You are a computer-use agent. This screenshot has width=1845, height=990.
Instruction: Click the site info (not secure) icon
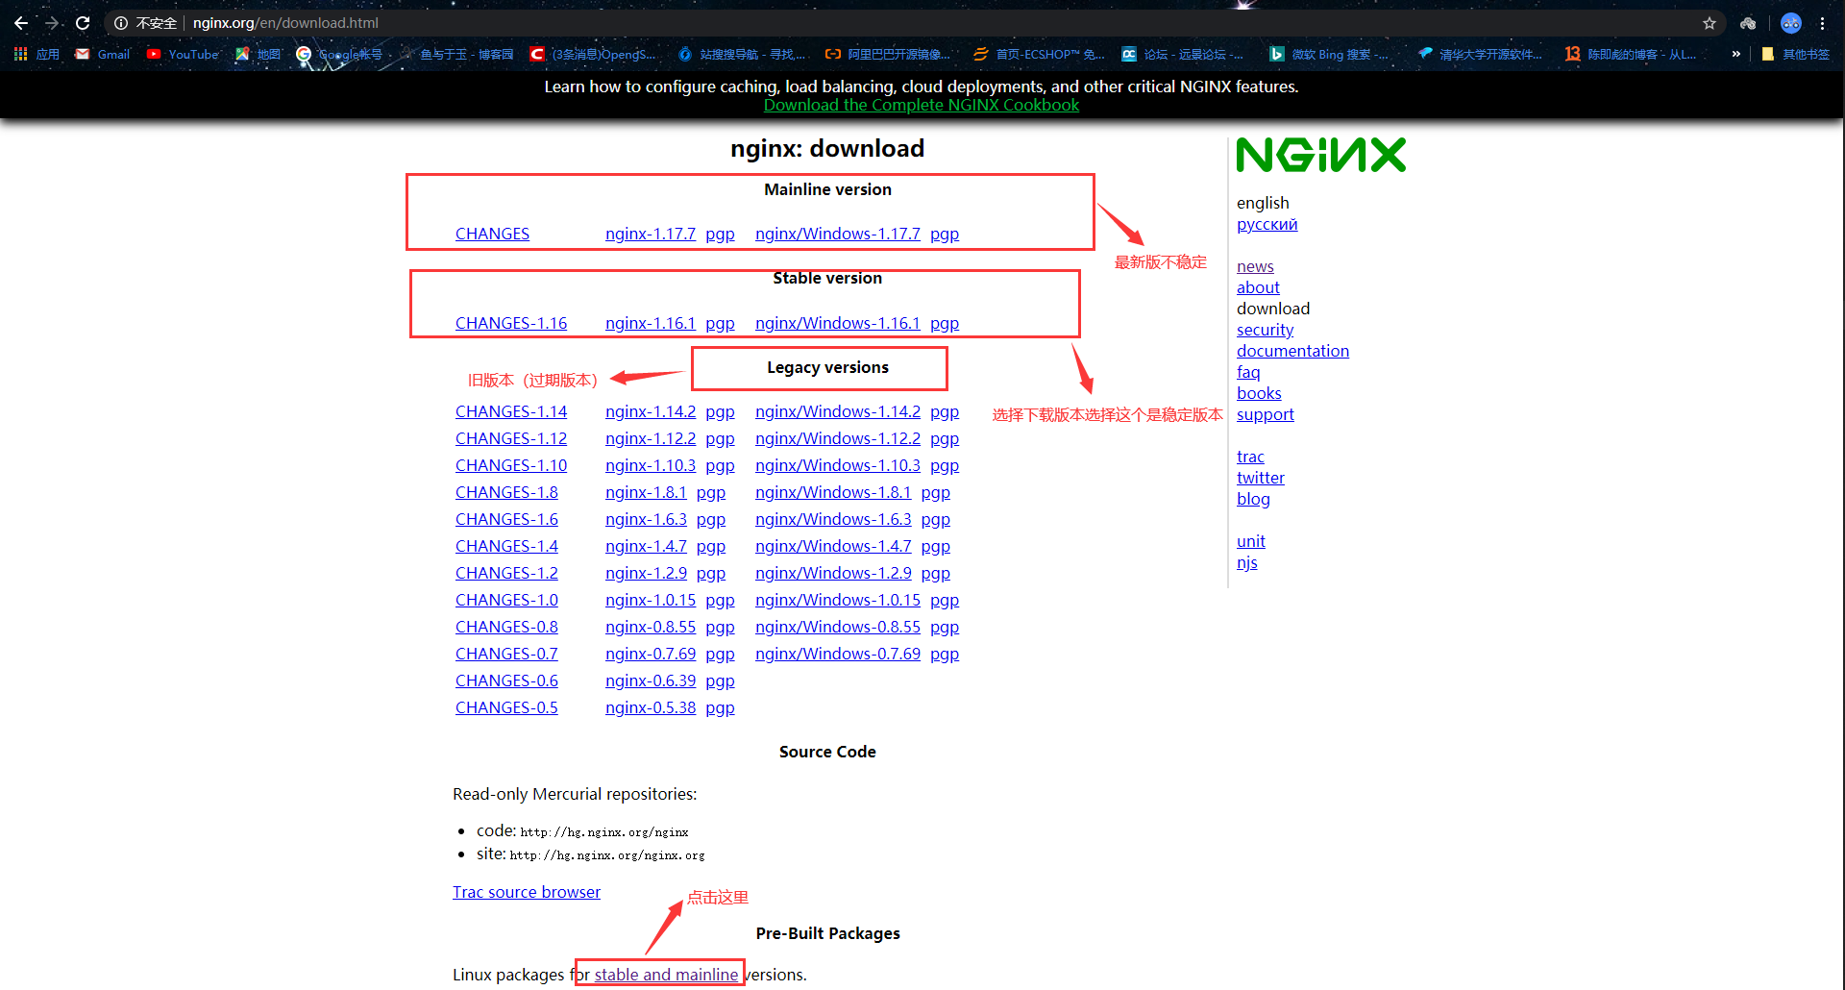coord(121,23)
